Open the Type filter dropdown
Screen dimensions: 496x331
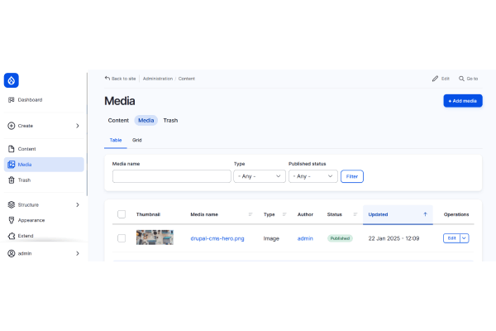pyautogui.click(x=260, y=176)
